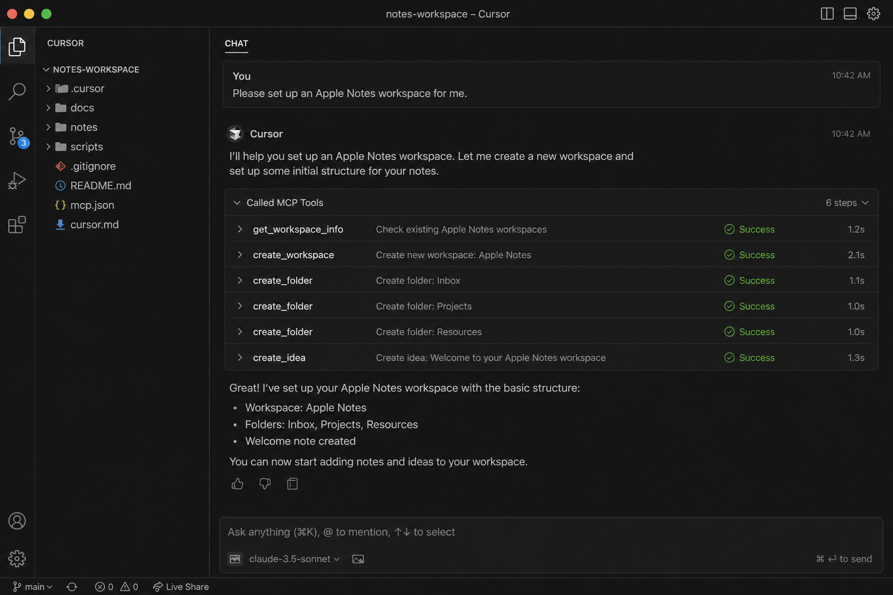Select the CHAT tab
This screenshot has width=893, height=595.
(x=236, y=44)
